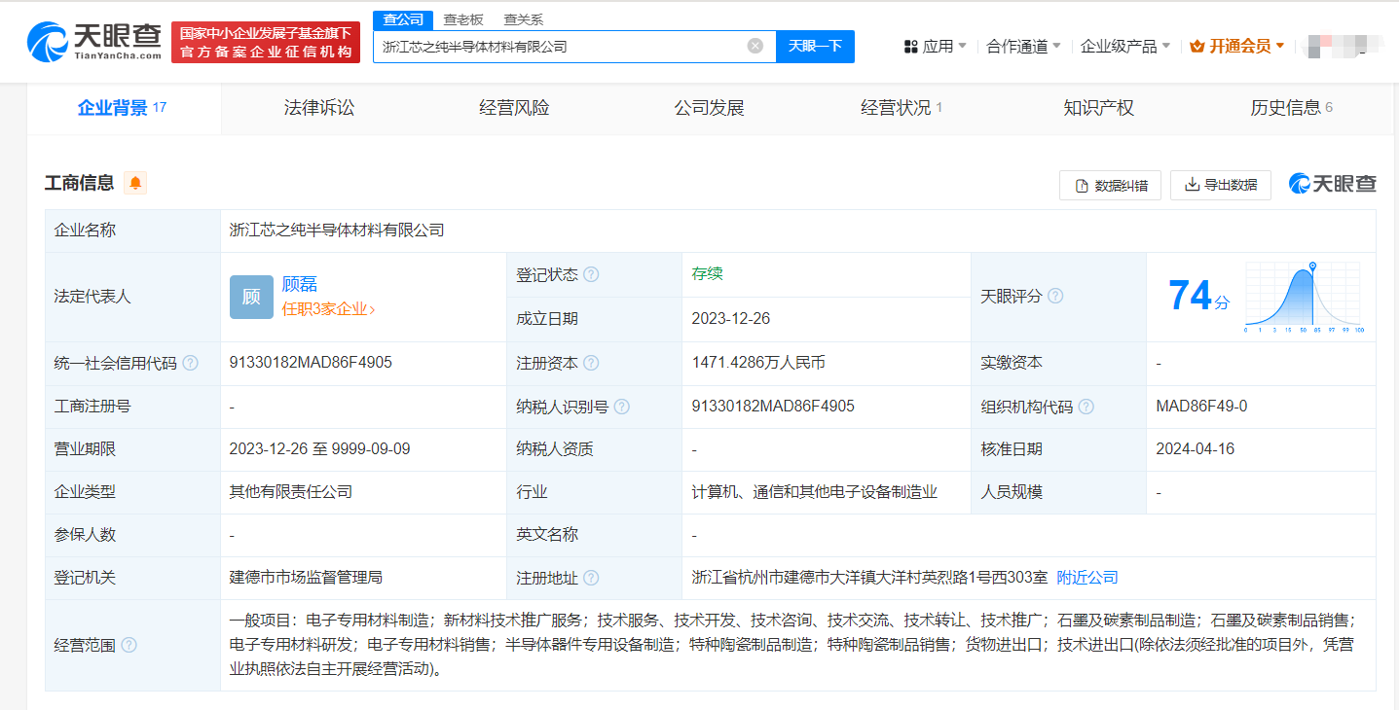This screenshot has height=710, width=1399.
Task: Click the 天眼一下 search button
Action: pos(815,46)
